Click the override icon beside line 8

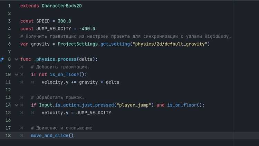(2, 59)
